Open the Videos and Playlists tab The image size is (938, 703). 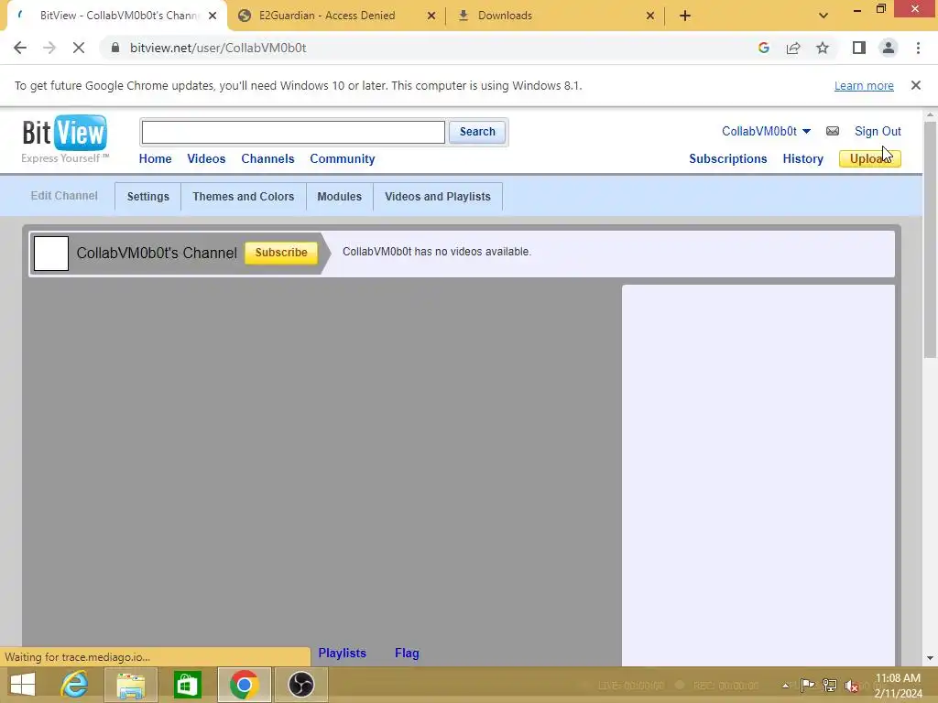coord(437,197)
